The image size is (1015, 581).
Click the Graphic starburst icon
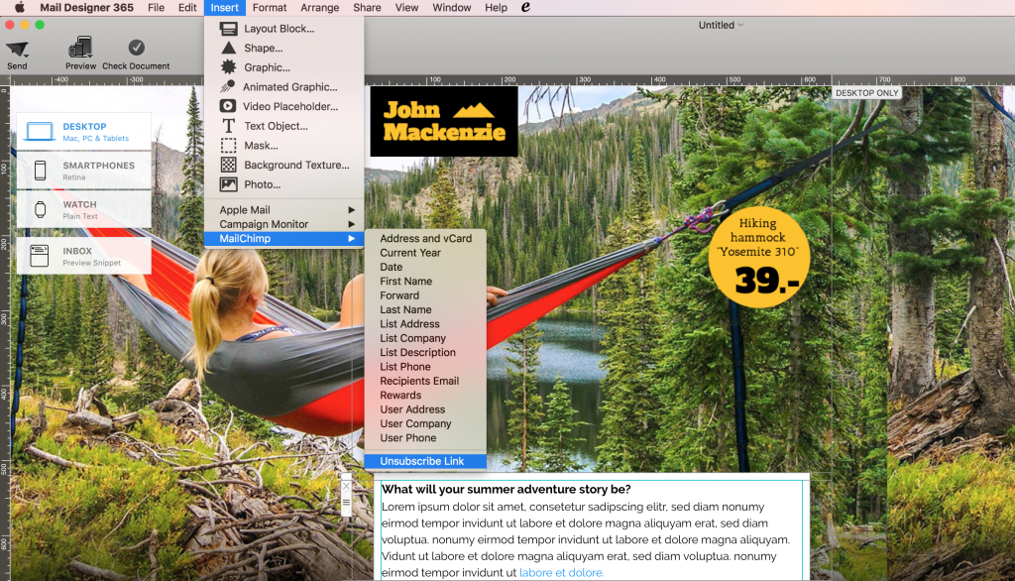(x=229, y=66)
